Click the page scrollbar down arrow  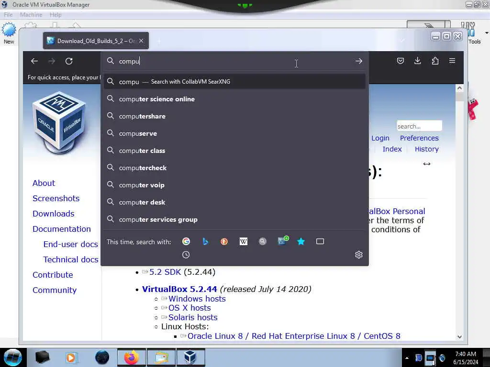(459, 337)
